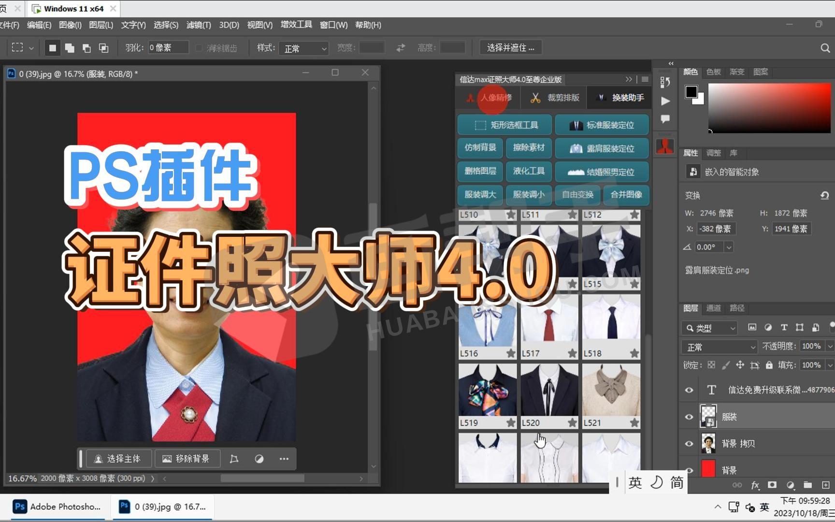The width and height of the screenshot is (835, 522).
Task: Click plugin panel menu hamburger icon
Action: point(645,79)
